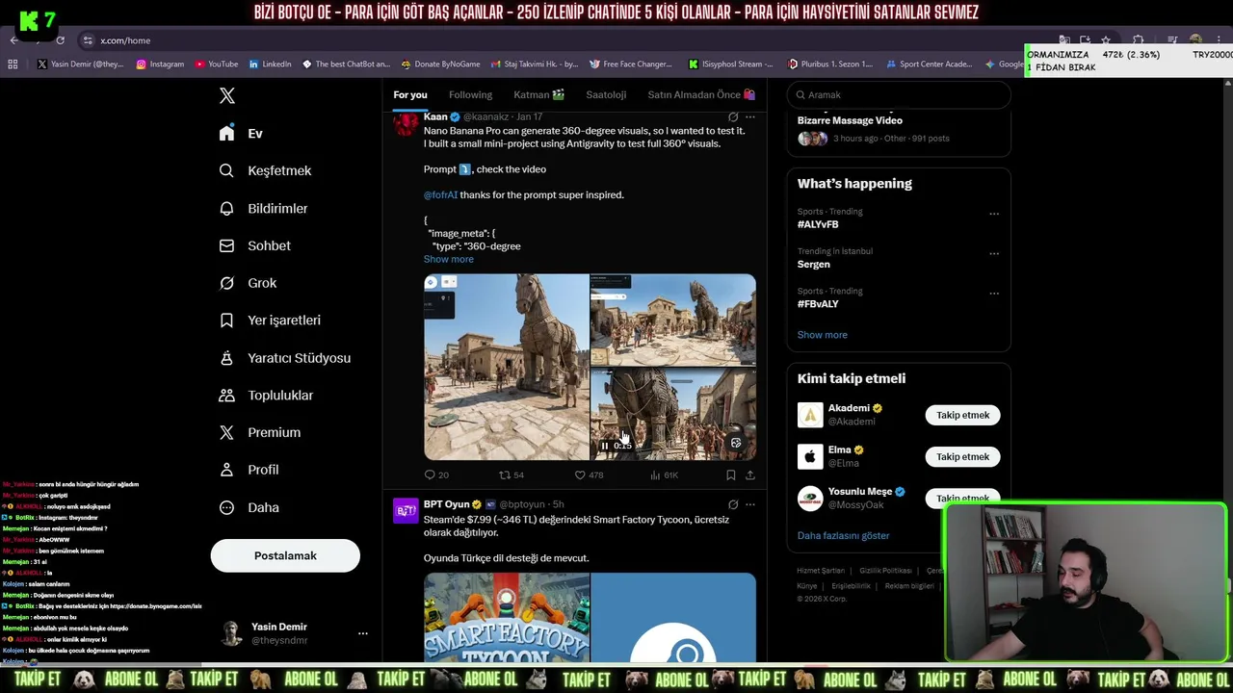This screenshot has height=693, width=1233.
Task: Expand Kaan's post with Show more
Action: coord(448,259)
